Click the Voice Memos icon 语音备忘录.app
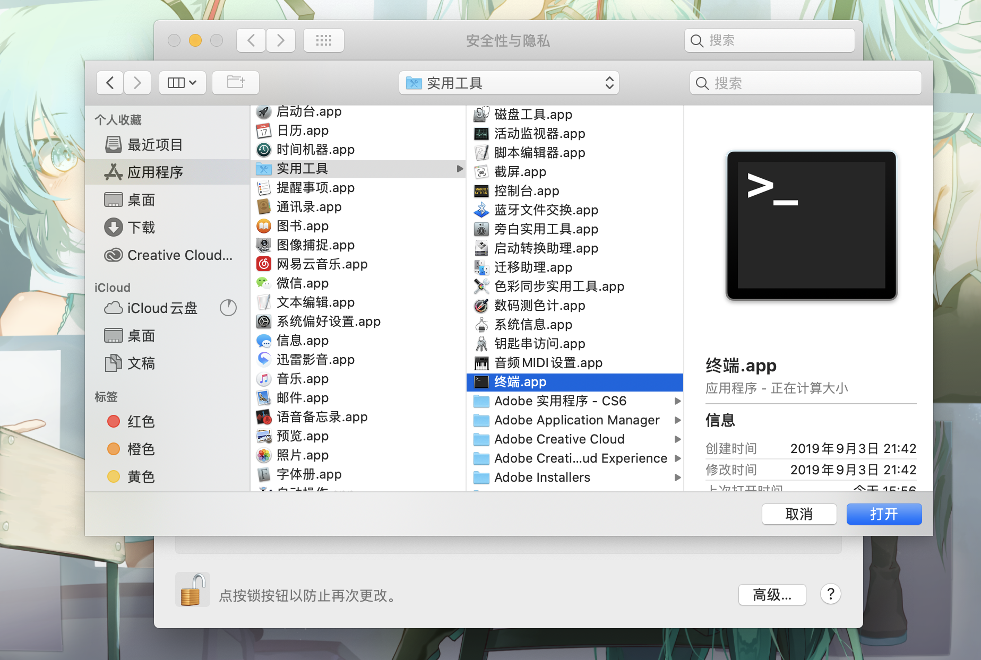Screen dimensions: 981x660 pos(264,417)
